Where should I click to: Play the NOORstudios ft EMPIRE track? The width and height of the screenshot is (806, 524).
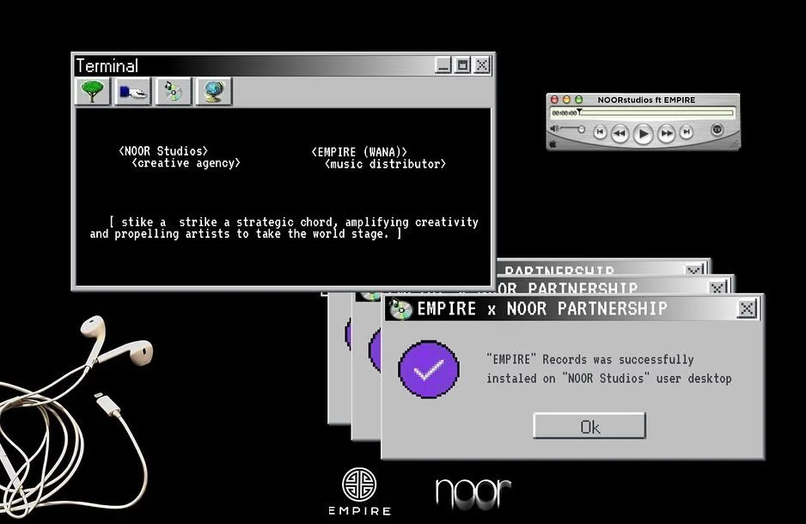tap(643, 134)
